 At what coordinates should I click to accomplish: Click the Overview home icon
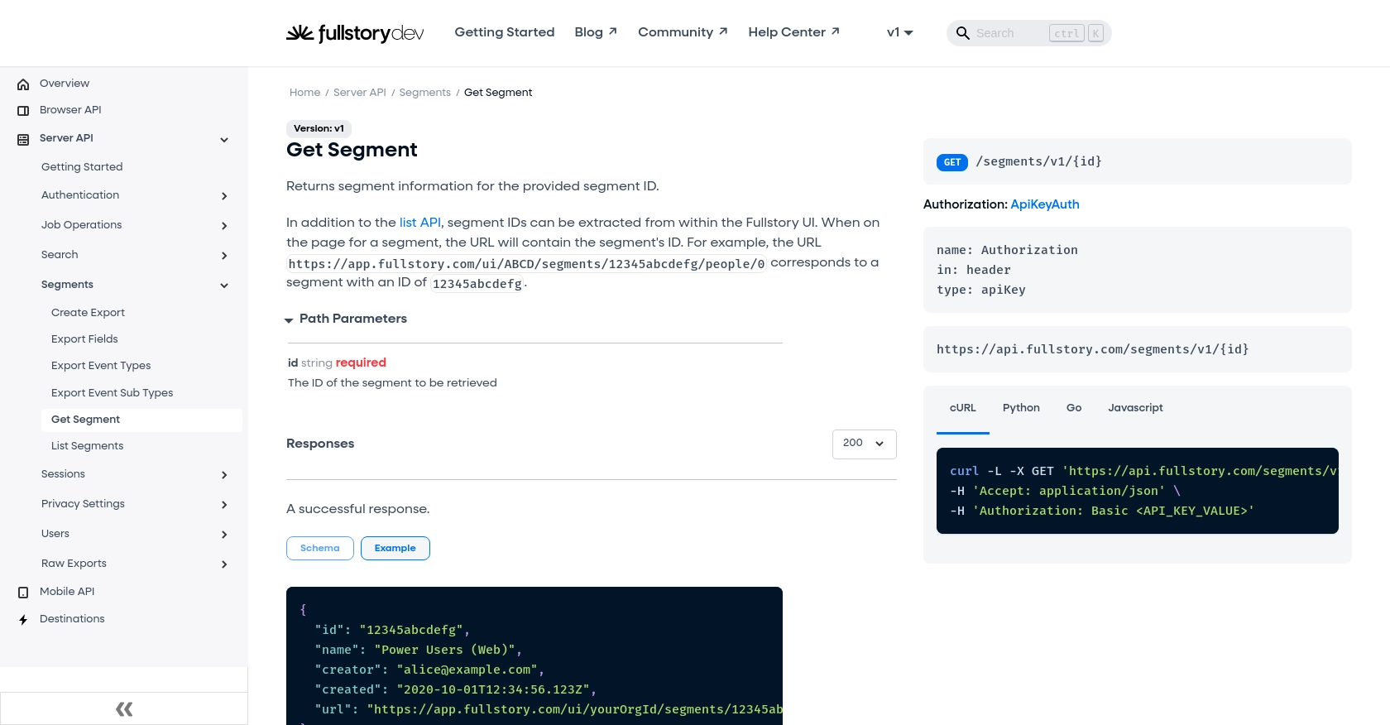23,84
